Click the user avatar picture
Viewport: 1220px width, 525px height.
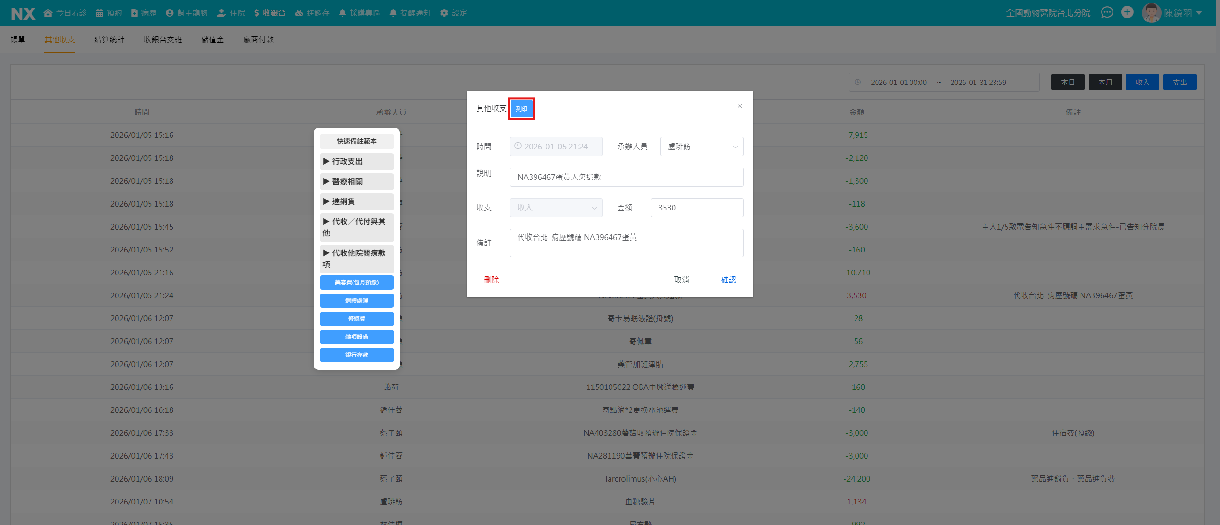pyautogui.click(x=1151, y=13)
